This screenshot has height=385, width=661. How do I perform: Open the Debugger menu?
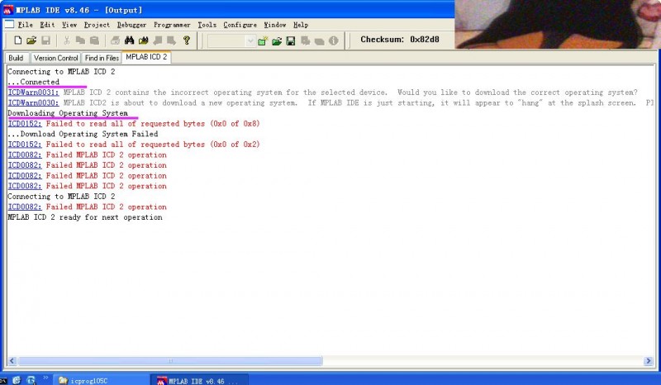131,25
